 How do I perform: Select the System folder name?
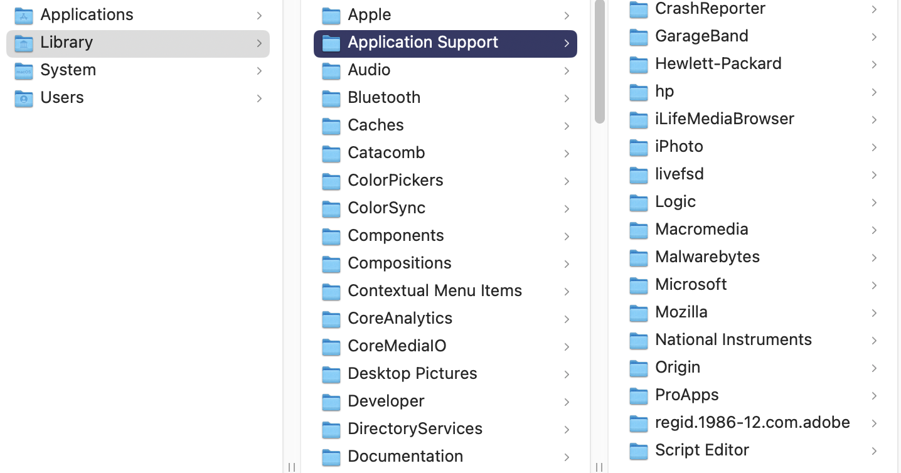pos(68,70)
